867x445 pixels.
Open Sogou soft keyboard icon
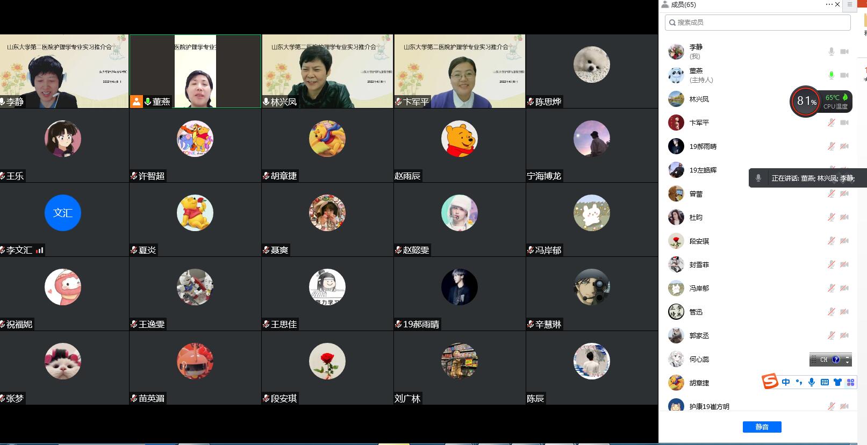(825, 382)
